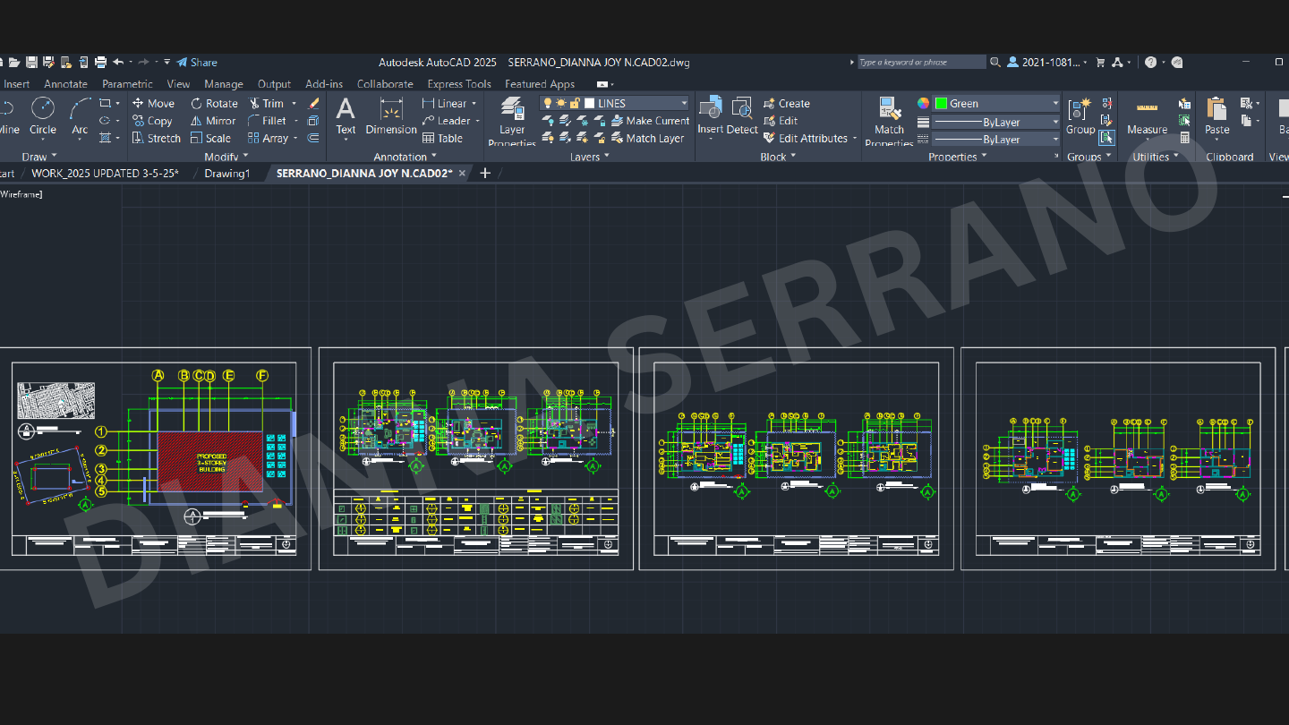Open the SERRANO_DIANNA JOY N.CAD02 drawing tab
The width and height of the screenshot is (1289, 725).
pos(363,173)
